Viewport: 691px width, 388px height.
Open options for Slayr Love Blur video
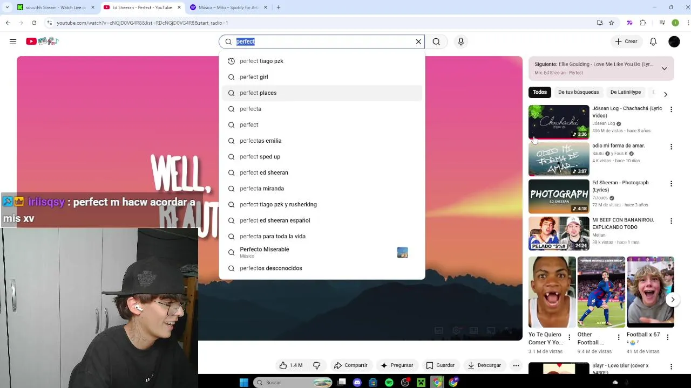[671, 367]
